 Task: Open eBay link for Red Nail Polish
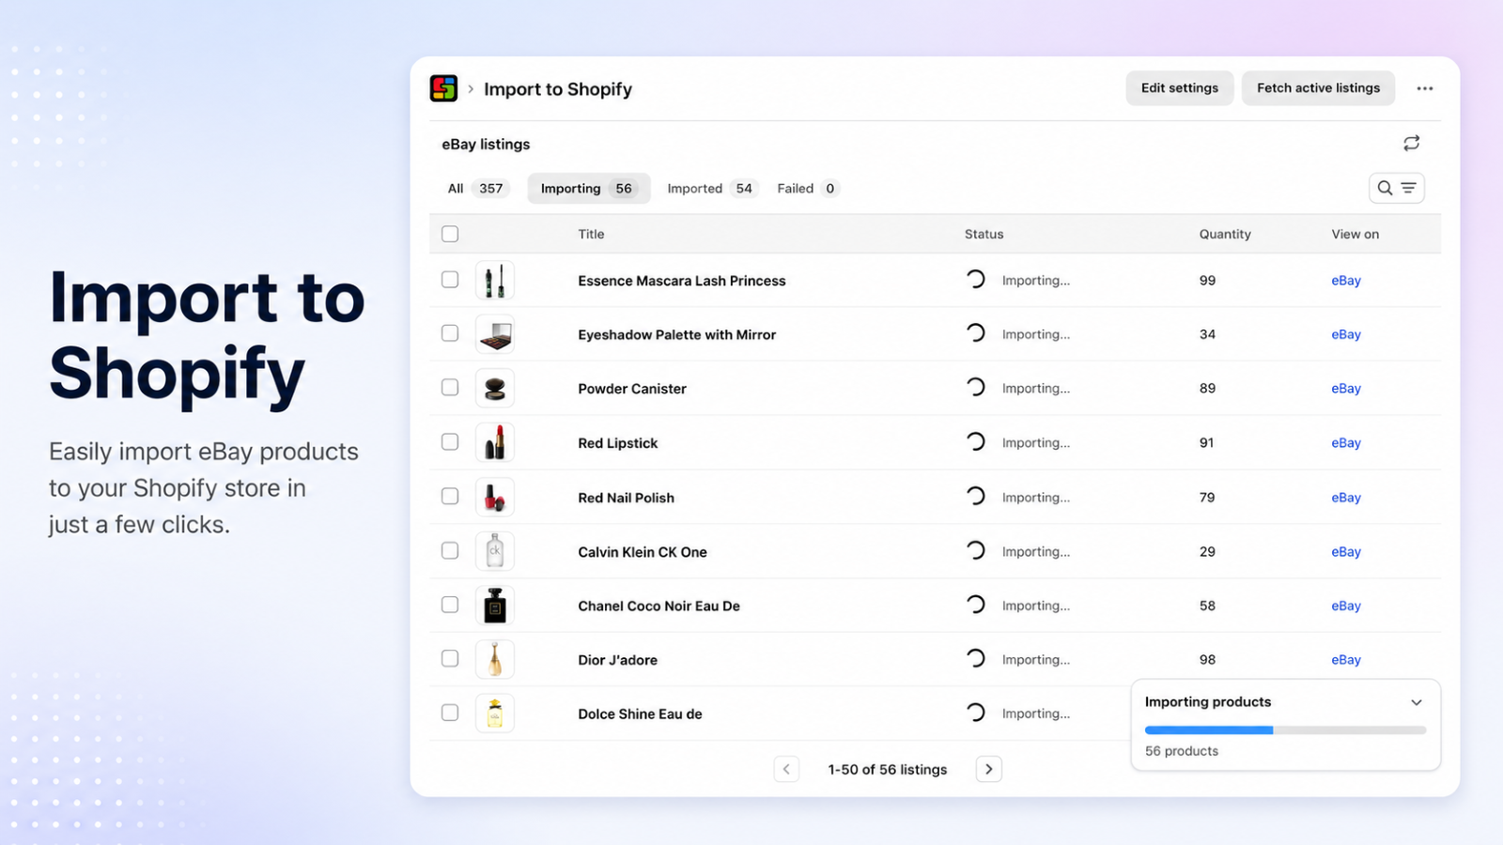[1346, 498]
